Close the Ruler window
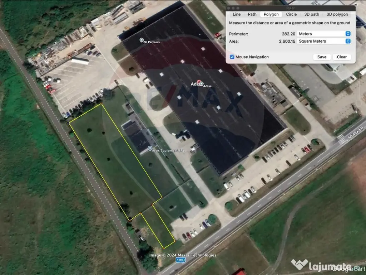 pos(229,8)
